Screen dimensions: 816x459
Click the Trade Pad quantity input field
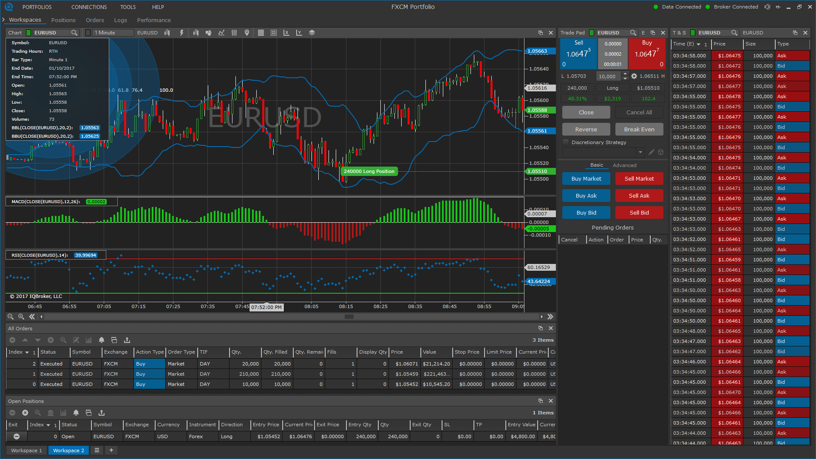pos(608,76)
